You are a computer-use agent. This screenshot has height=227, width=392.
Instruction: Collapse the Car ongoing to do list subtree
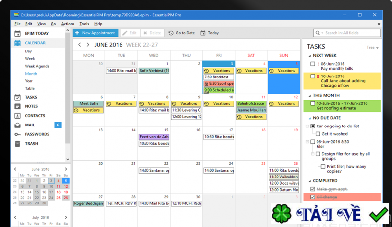[x=308, y=126]
